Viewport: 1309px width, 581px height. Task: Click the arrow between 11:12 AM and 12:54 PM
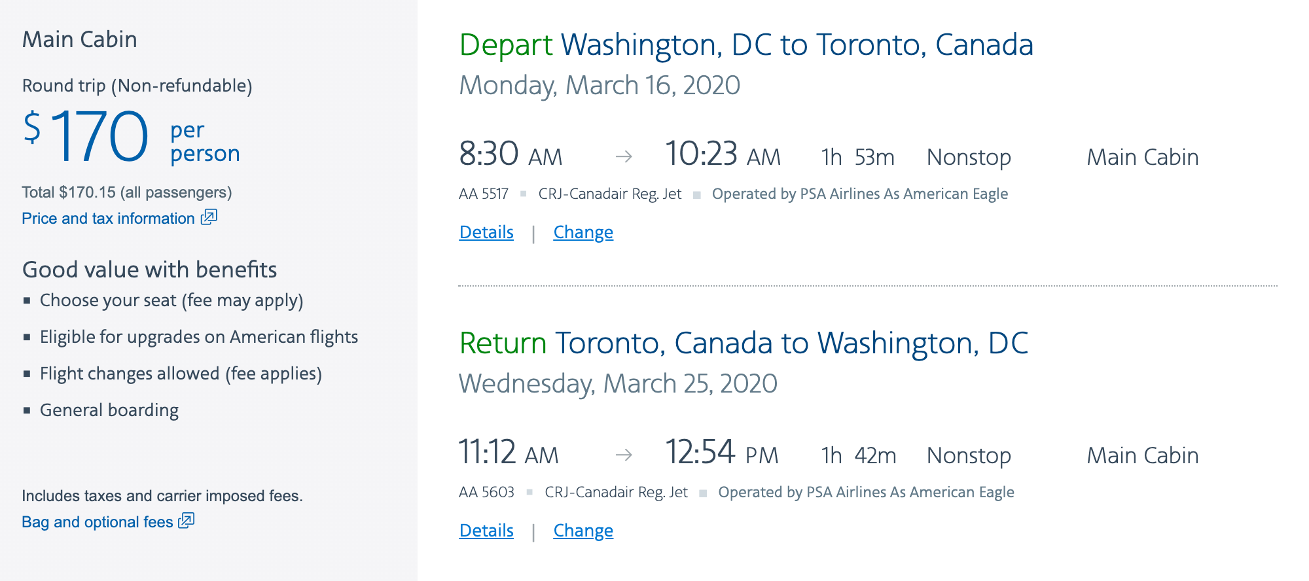624,455
